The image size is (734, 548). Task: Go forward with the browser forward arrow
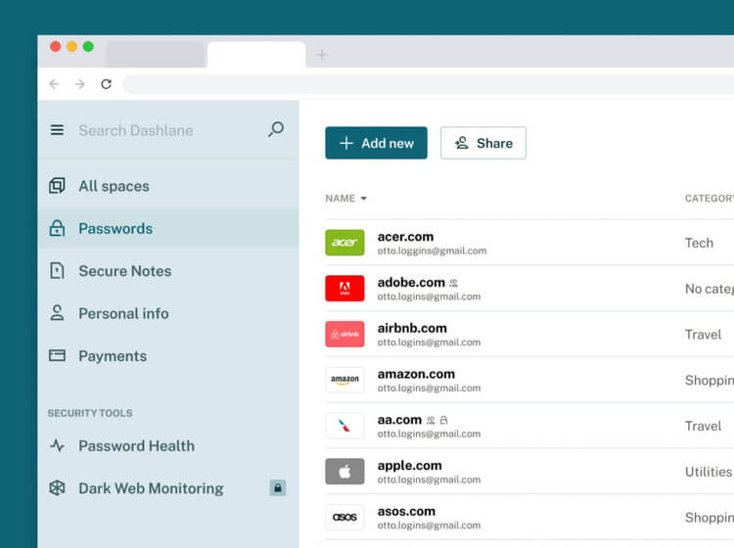(80, 84)
